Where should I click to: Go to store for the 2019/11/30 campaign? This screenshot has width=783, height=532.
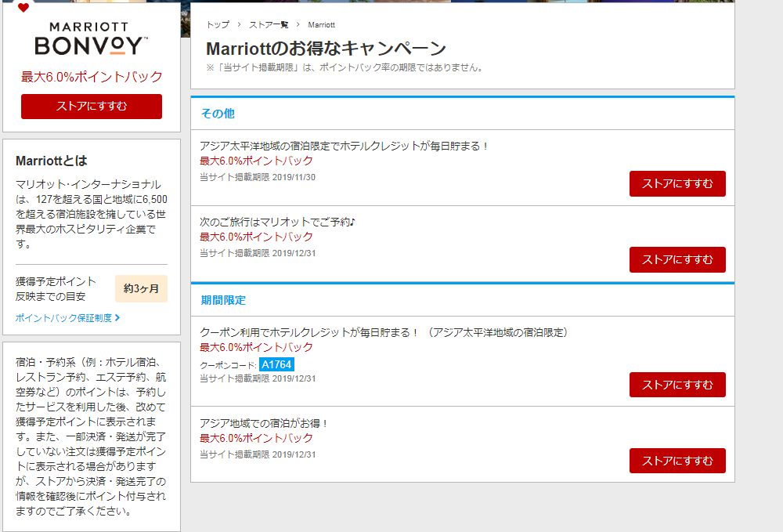point(677,184)
